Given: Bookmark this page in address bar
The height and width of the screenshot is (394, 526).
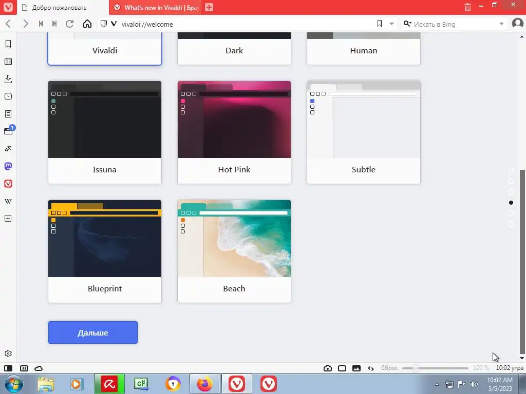Looking at the screenshot, I should pos(380,24).
